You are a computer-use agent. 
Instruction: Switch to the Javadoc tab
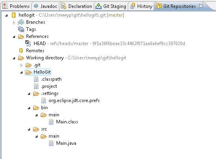tap(45, 6)
